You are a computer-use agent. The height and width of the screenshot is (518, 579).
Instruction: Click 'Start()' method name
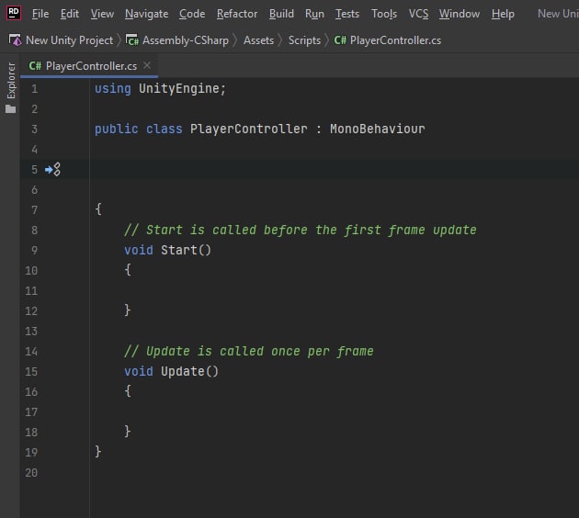(x=186, y=250)
